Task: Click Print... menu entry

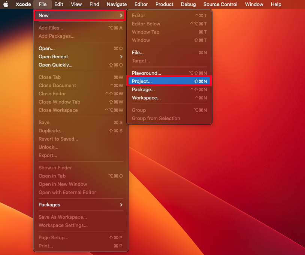Action: [81, 246]
